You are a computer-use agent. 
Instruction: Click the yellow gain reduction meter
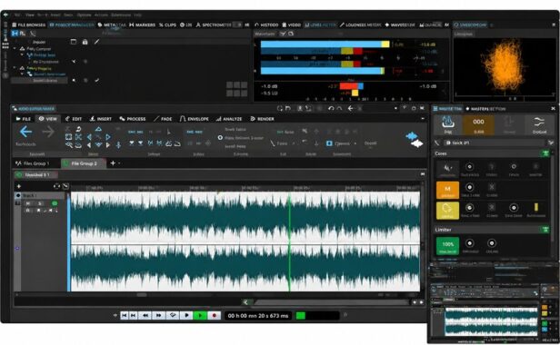(x=536, y=207)
